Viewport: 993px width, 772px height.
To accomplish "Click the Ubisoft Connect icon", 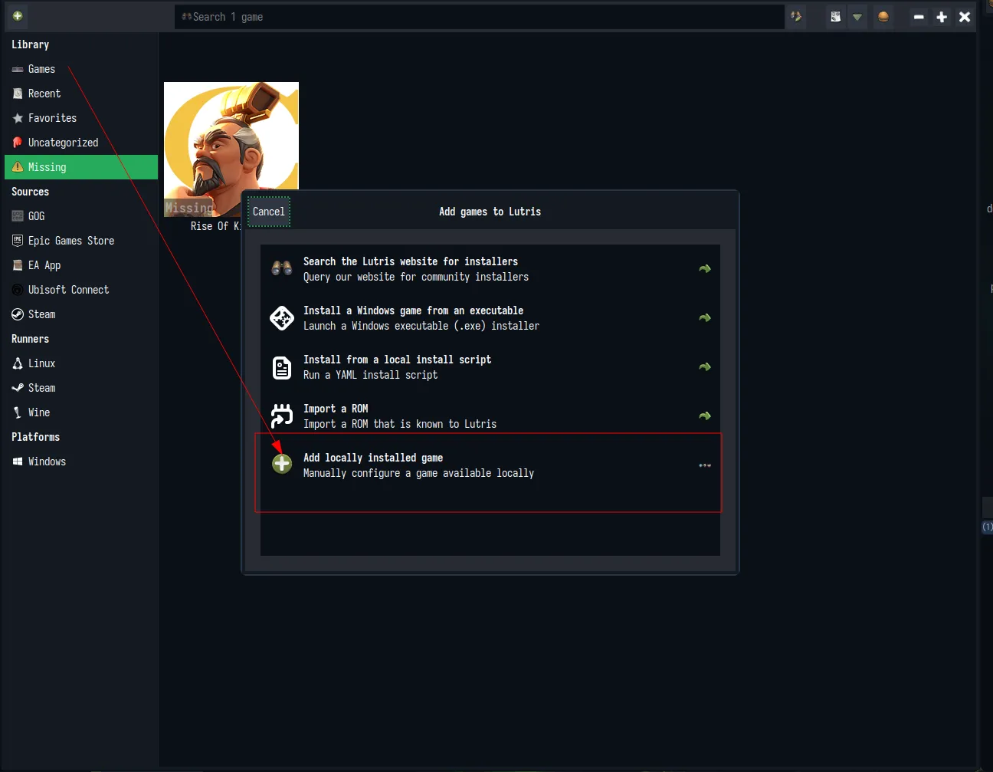I will coord(18,290).
